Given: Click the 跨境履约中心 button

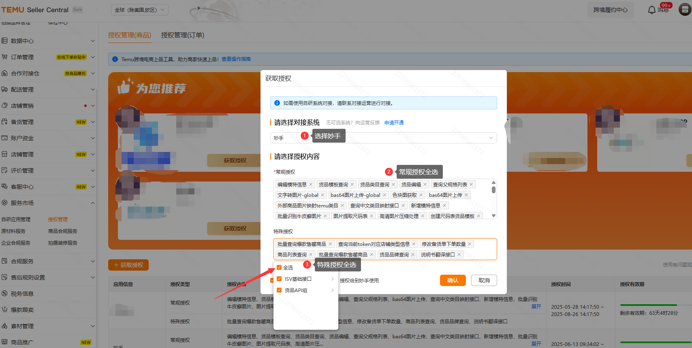Looking at the screenshot, I should 611,10.
